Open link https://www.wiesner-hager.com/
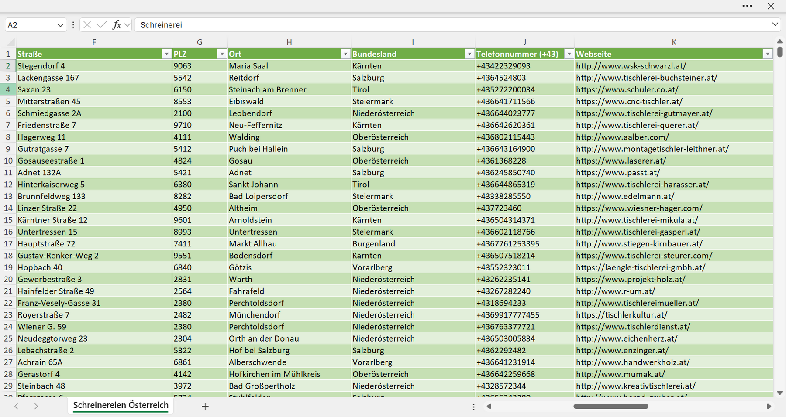The width and height of the screenshot is (786, 417). [x=639, y=208]
